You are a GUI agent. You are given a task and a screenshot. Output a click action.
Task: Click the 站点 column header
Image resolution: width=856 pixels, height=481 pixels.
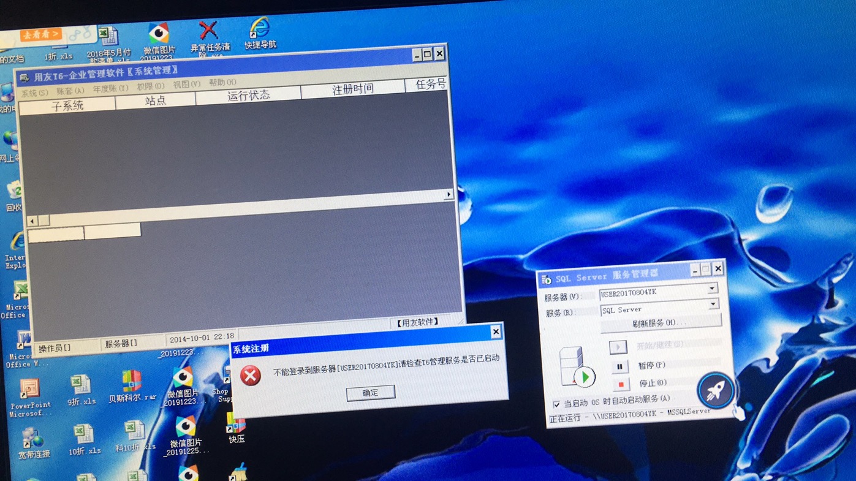(x=156, y=100)
